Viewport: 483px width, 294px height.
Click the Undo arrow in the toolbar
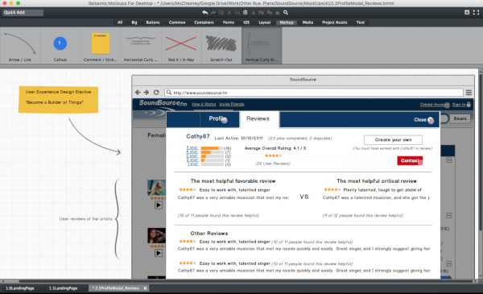point(204,12)
